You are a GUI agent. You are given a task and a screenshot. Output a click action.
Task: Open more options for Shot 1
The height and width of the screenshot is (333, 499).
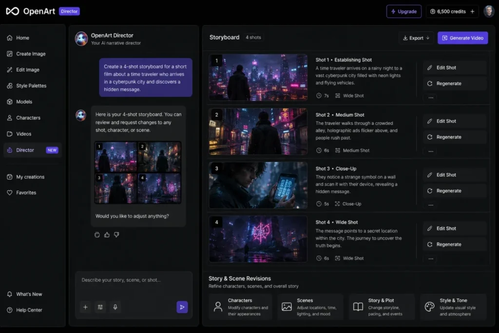pos(431,98)
